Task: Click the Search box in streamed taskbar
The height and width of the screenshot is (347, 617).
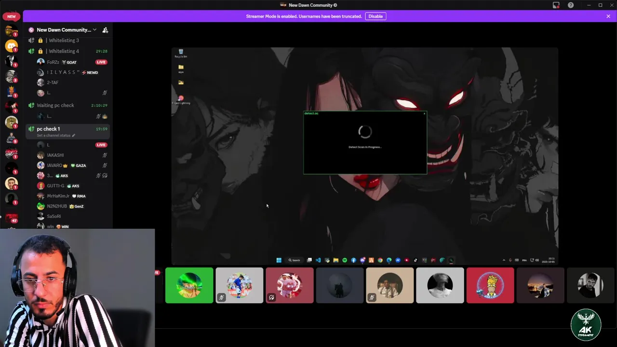Action: [294, 260]
